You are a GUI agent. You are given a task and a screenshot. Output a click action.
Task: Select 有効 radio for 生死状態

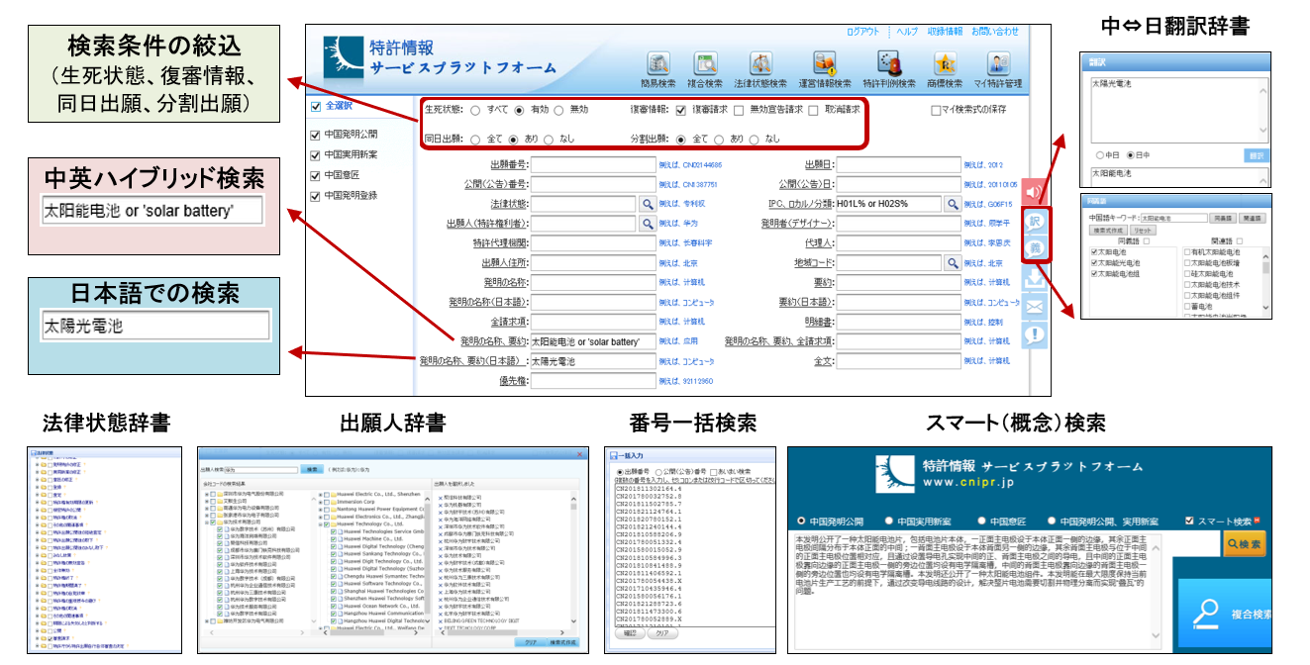(x=519, y=111)
